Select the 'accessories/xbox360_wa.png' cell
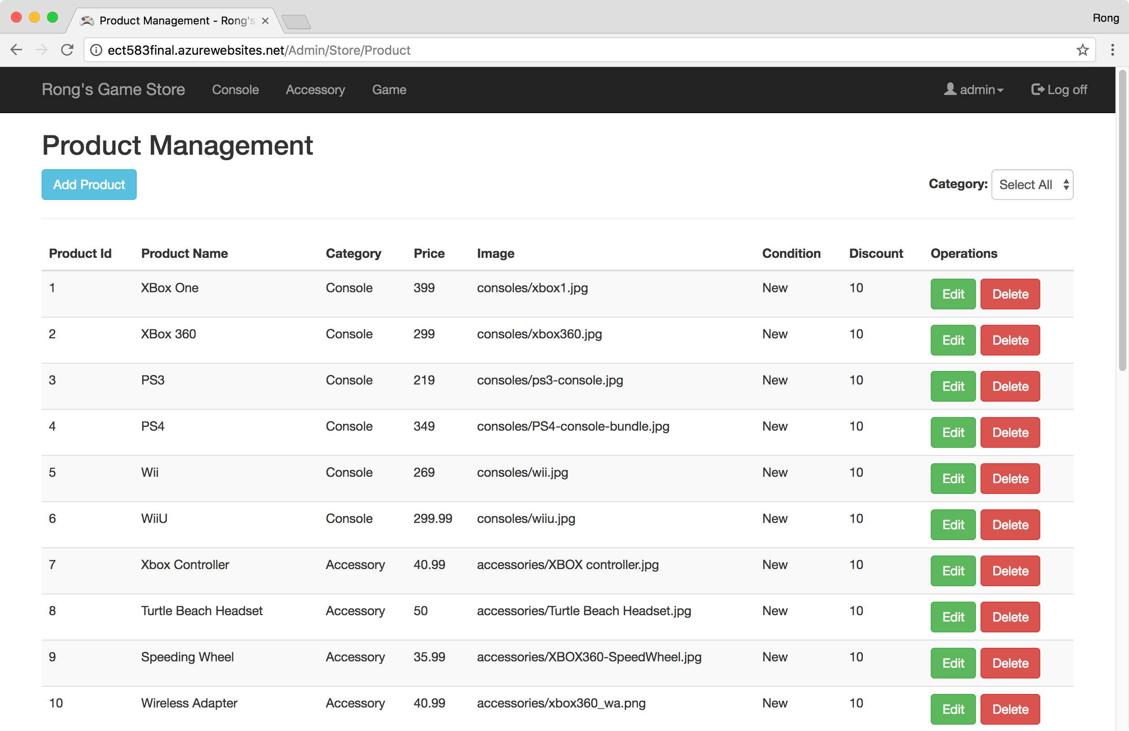The width and height of the screenshot is (1129, 731). click(561, 703)
